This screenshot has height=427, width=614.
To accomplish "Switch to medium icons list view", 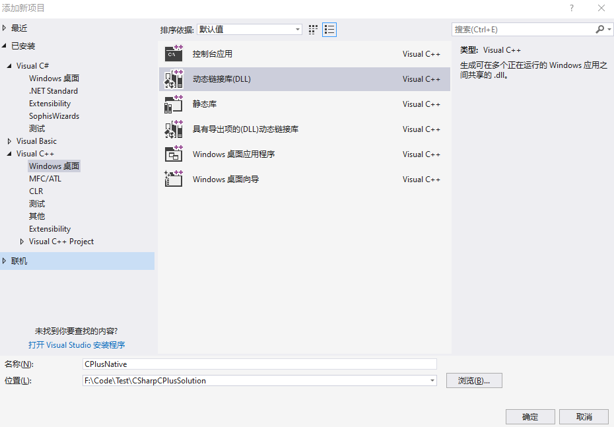I will click(329, 30).
